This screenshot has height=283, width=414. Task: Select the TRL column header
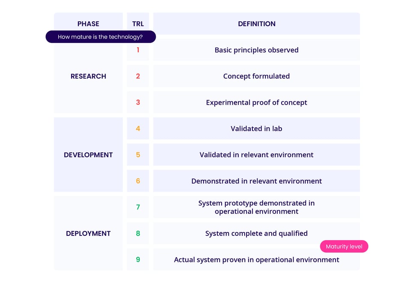tap(138, 24)
